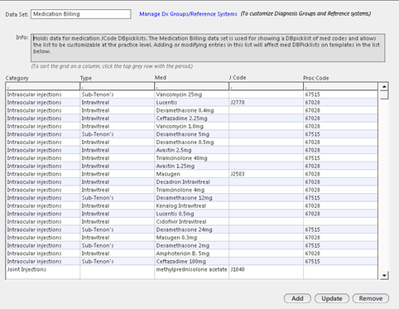Click the Remove button

pos(371,298)
